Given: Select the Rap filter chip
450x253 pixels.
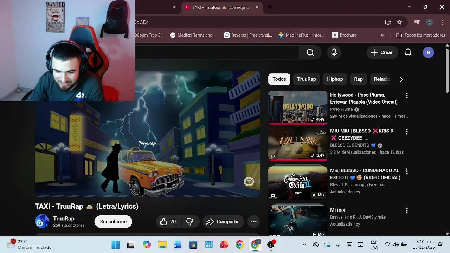Looking at the screenshot, I should [x=358, y=79].
